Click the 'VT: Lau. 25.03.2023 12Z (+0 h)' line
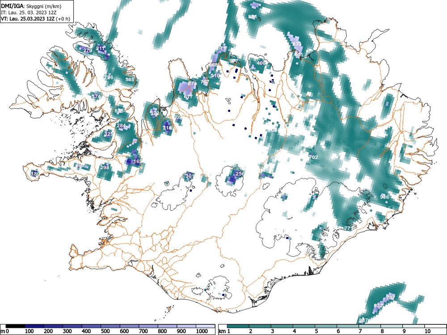Viewport: 447px width, 335px height. coord(35,19)
